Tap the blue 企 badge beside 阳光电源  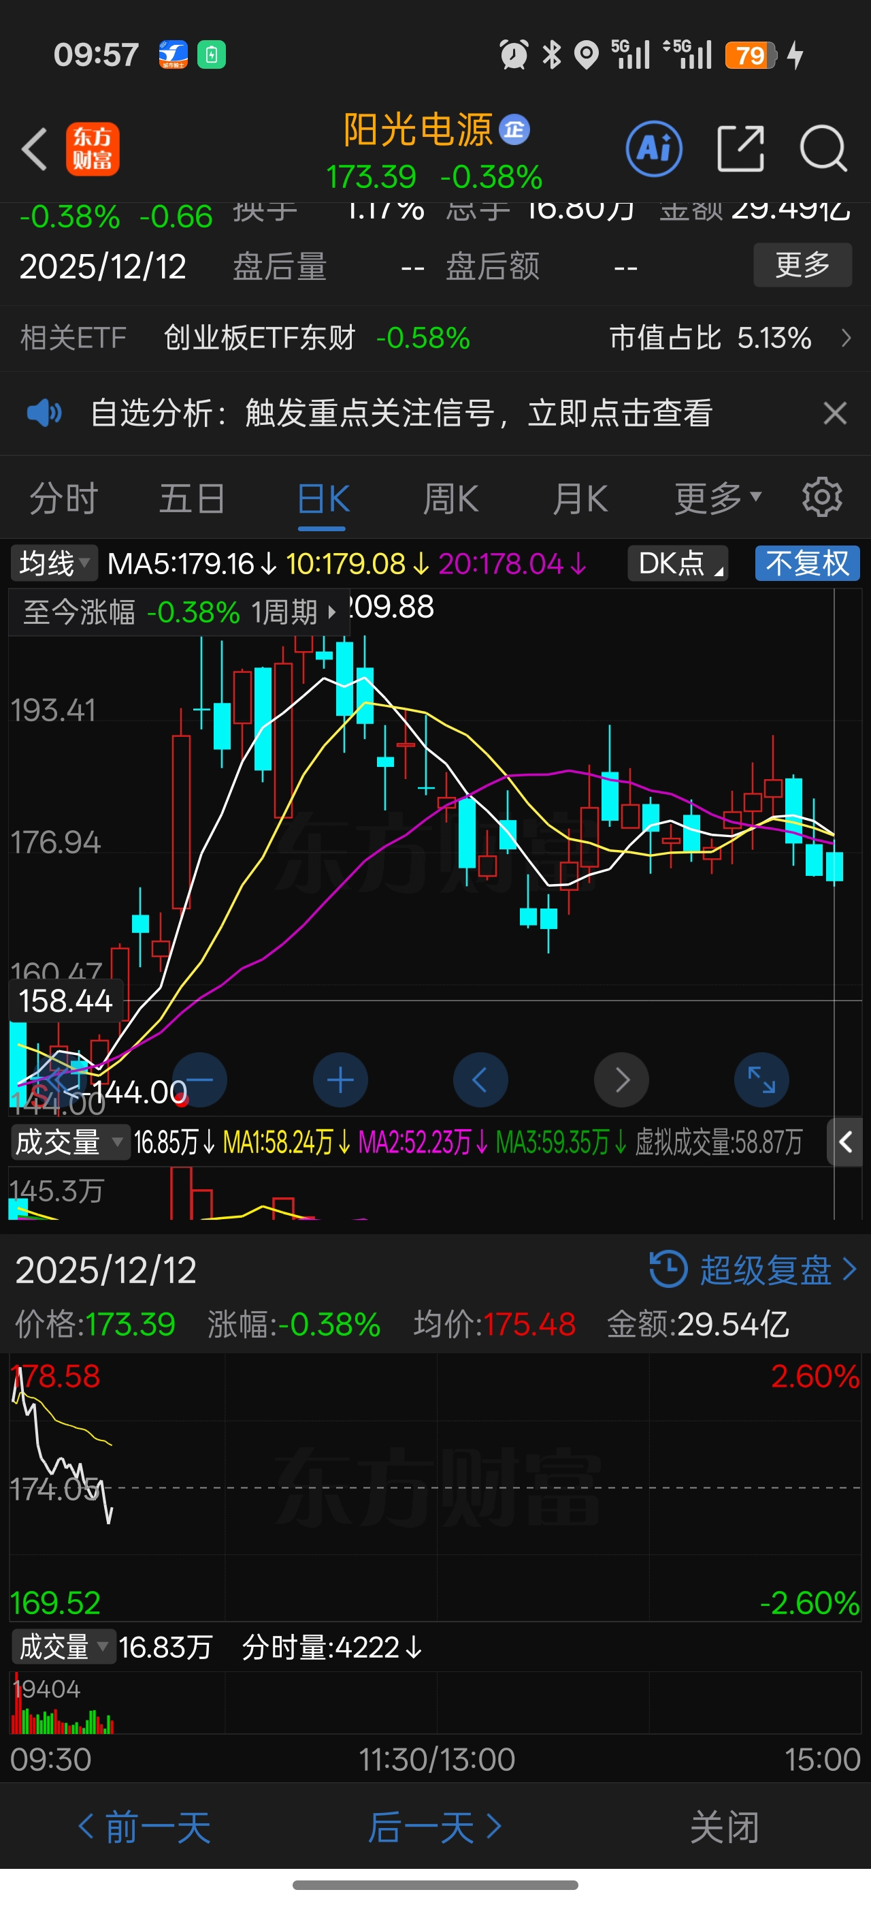514,129
